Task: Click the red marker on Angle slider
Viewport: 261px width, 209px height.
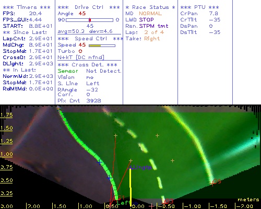Action: click(x=90, y=20)
